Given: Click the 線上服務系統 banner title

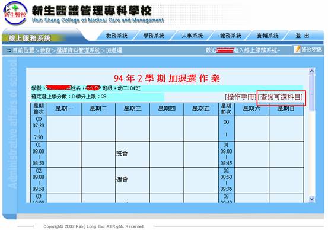Looking at the screenshot, I should pyautogui.click(x=30, y=38).
